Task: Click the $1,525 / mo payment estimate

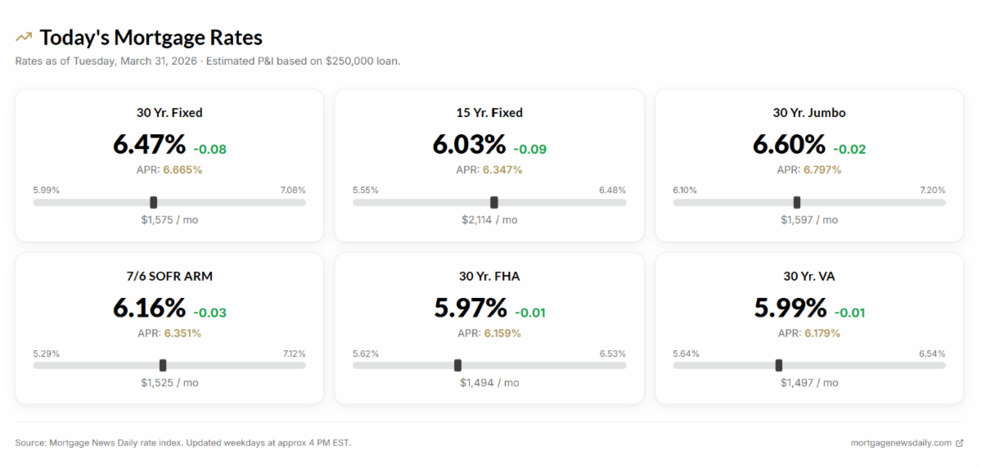Action: pyautogui.click(x=169, y=382)
